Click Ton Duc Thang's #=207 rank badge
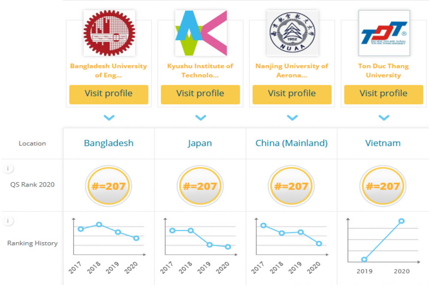The height and width of the screenshot is (285, 429). coord(384,186)
